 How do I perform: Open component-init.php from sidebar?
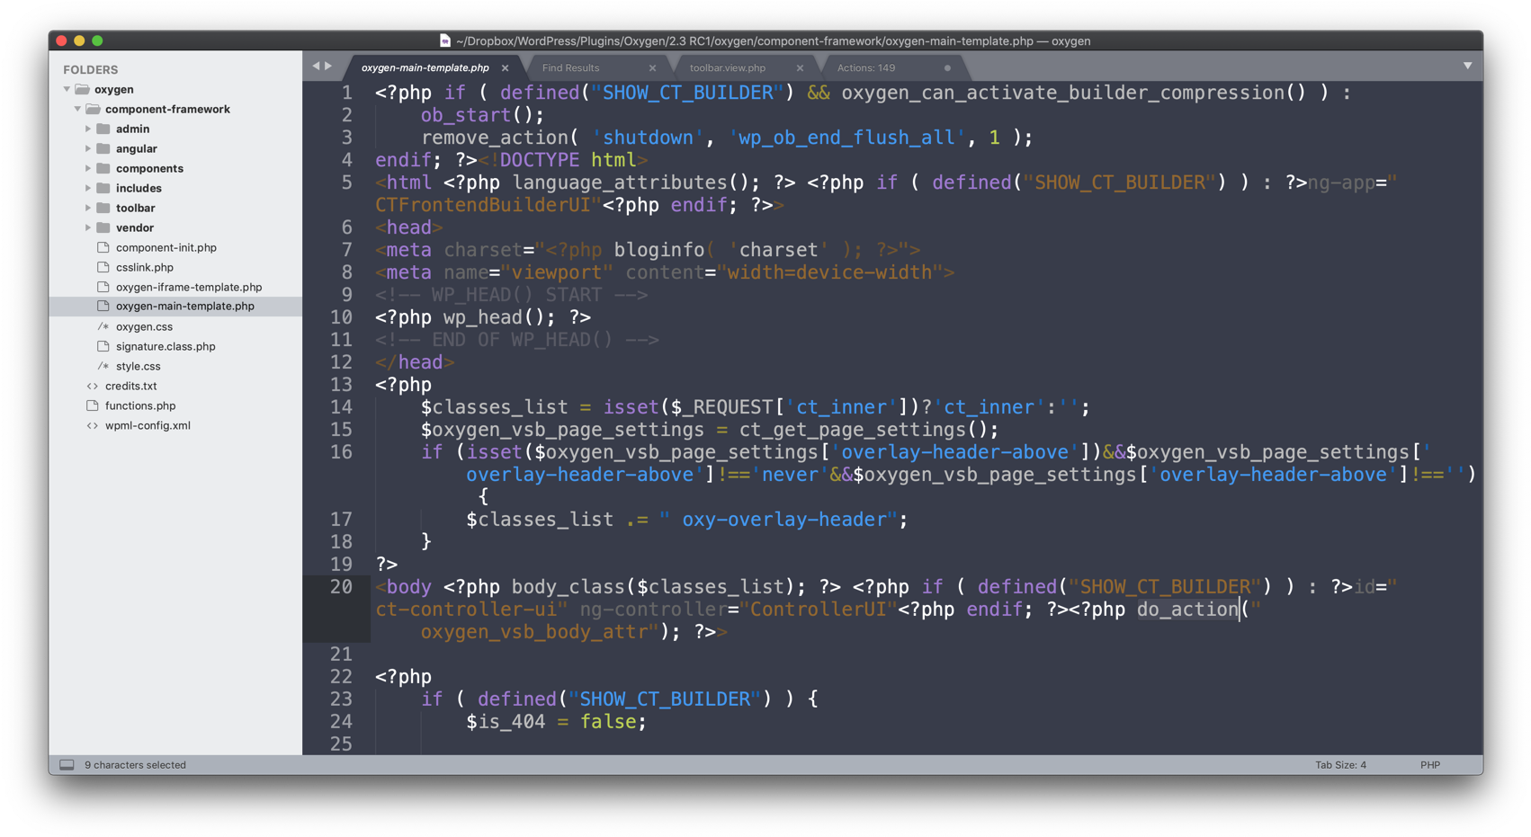(x=166, y=248)
